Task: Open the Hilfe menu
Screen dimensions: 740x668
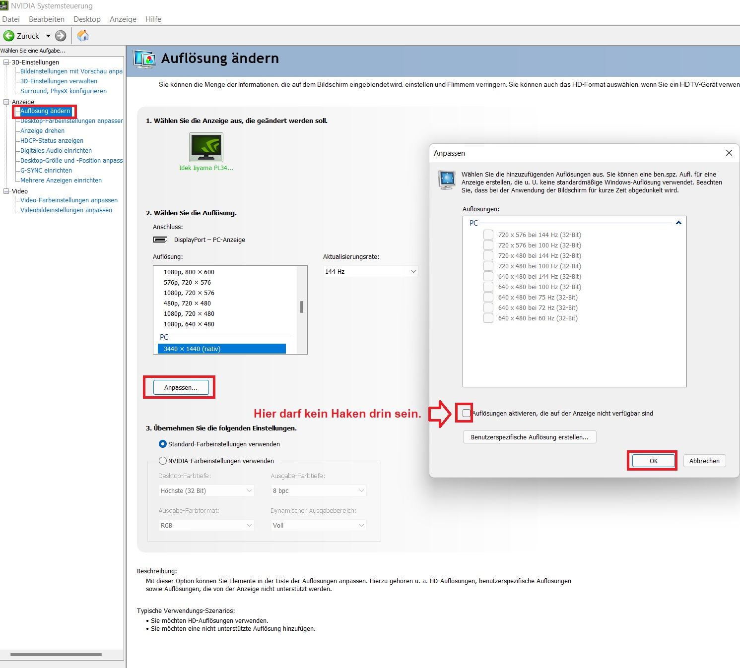Action: (153, 19)
